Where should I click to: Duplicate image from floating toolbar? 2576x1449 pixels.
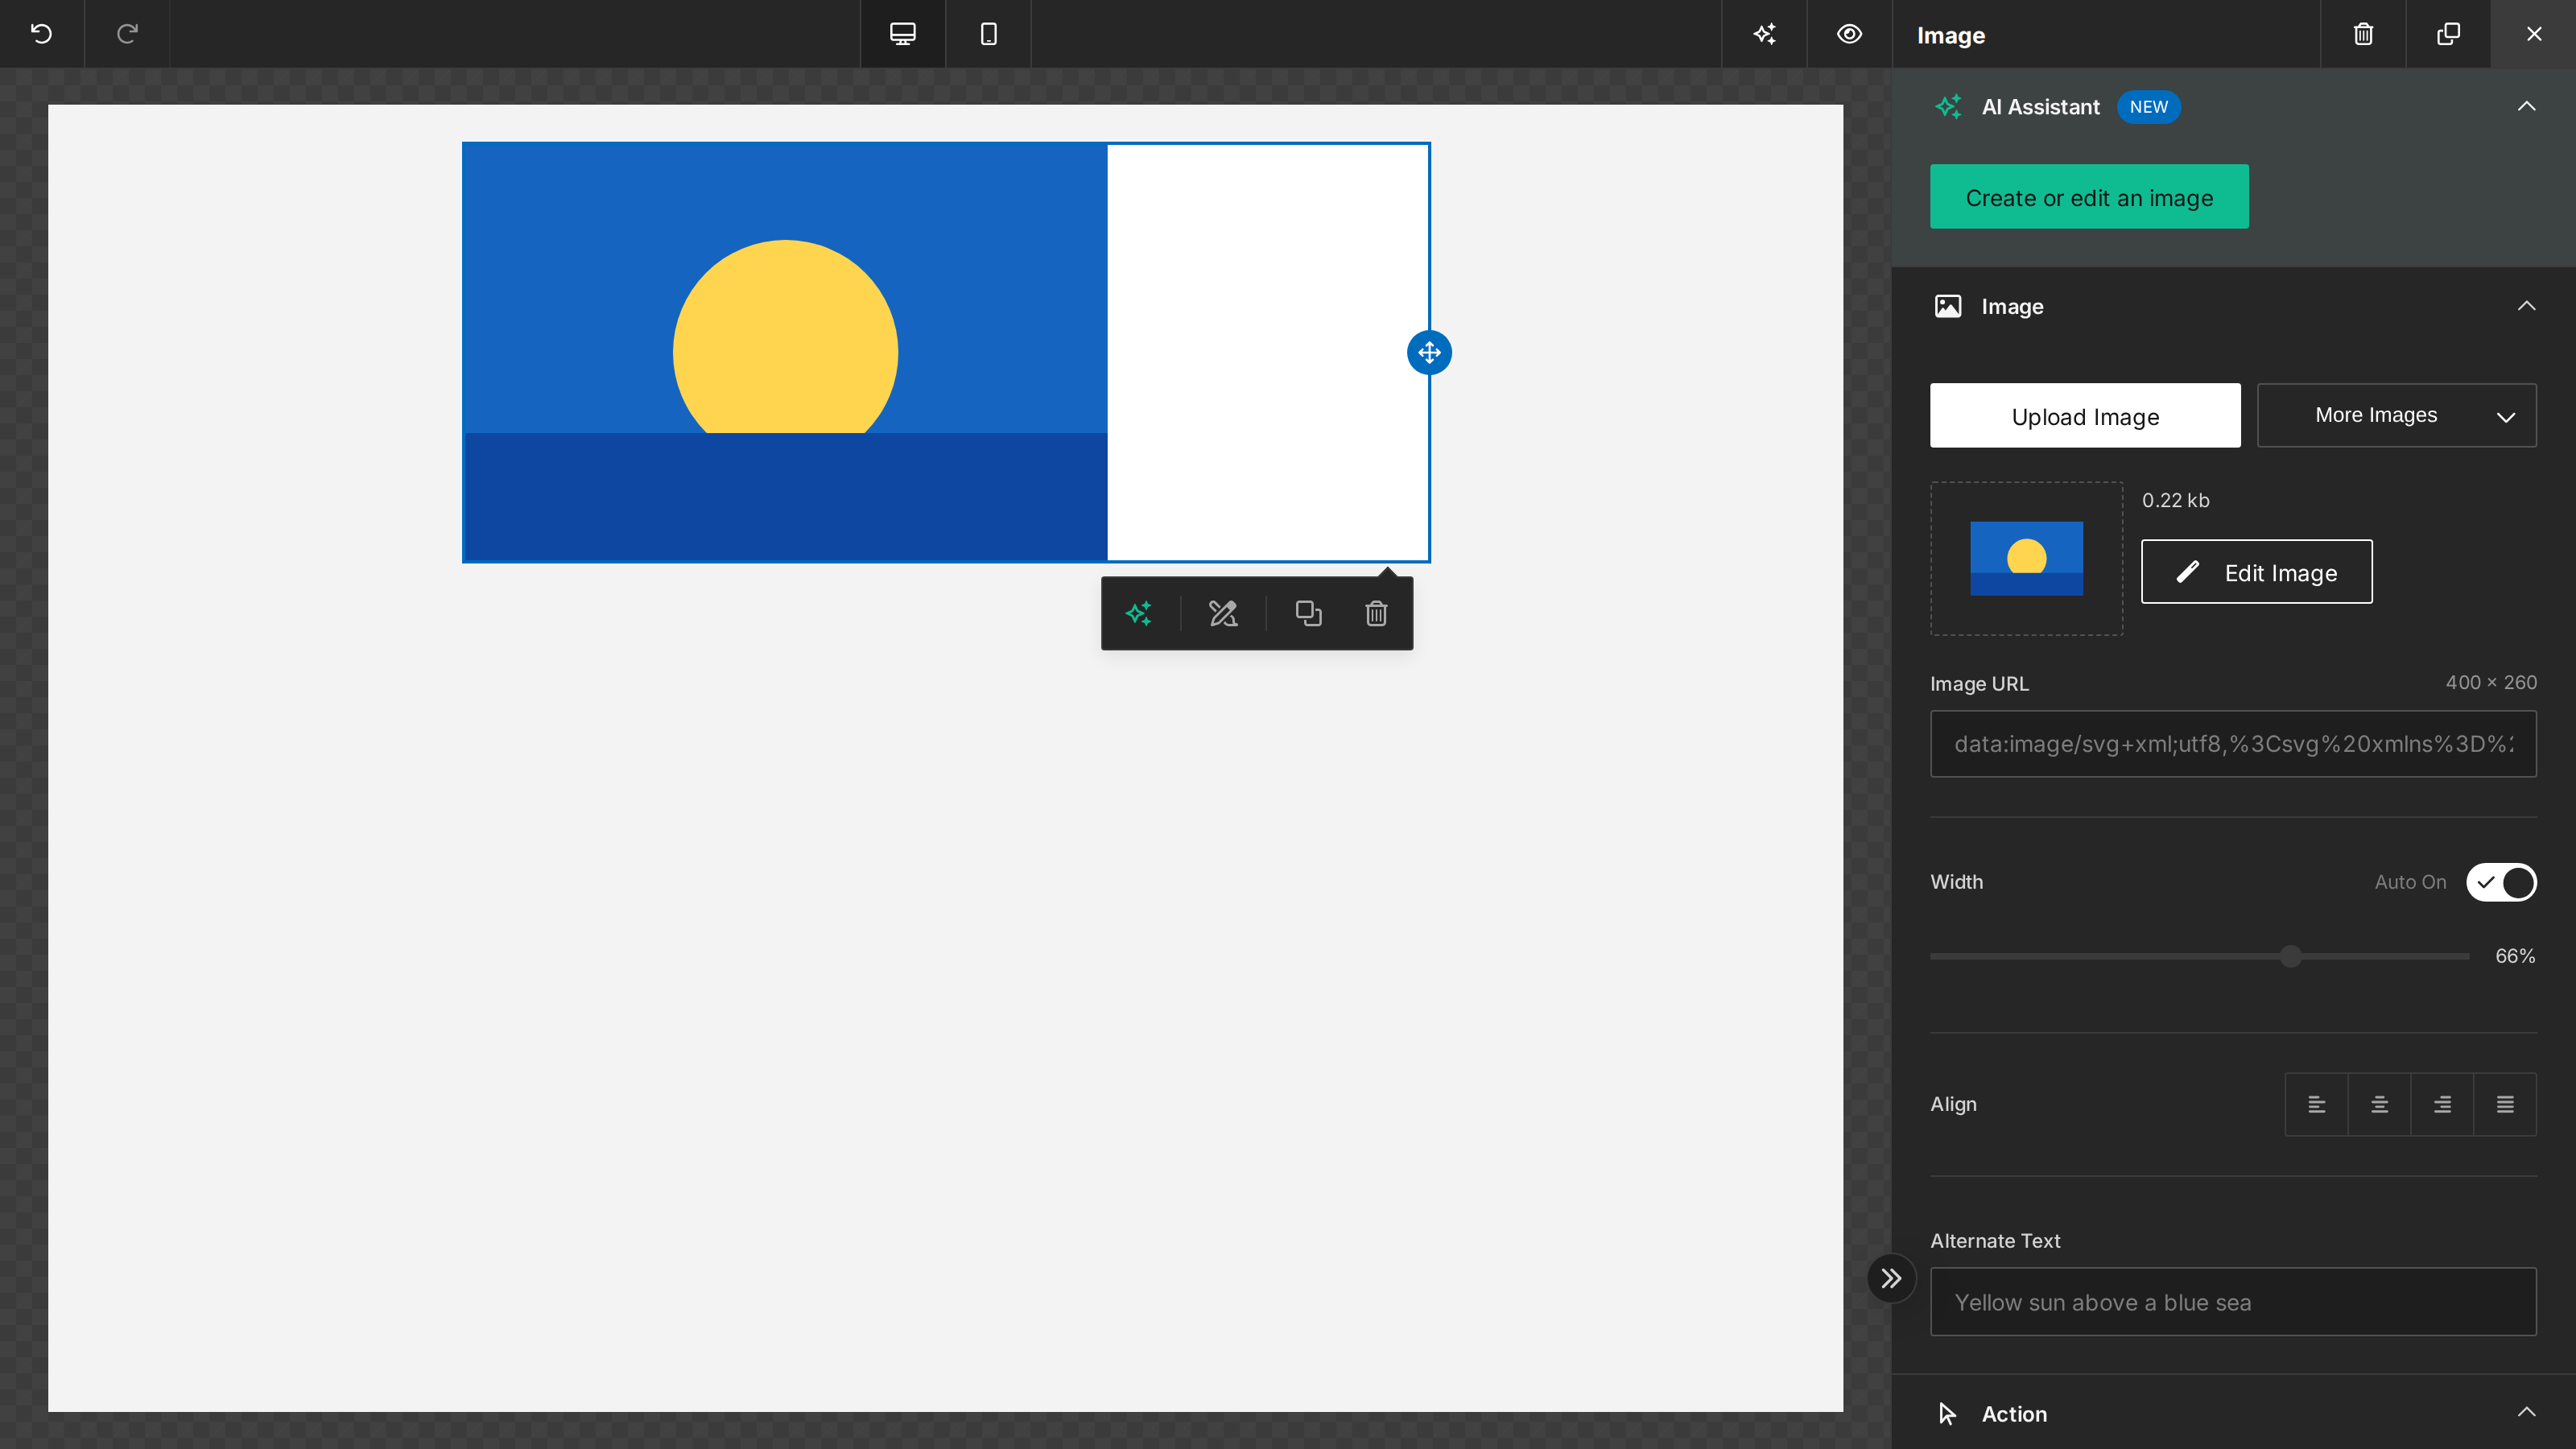click(x=1308, y=613)
